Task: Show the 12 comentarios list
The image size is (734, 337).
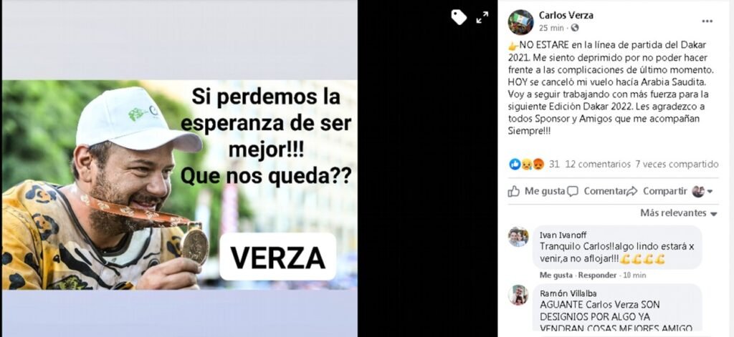Action: click(598, 164)
